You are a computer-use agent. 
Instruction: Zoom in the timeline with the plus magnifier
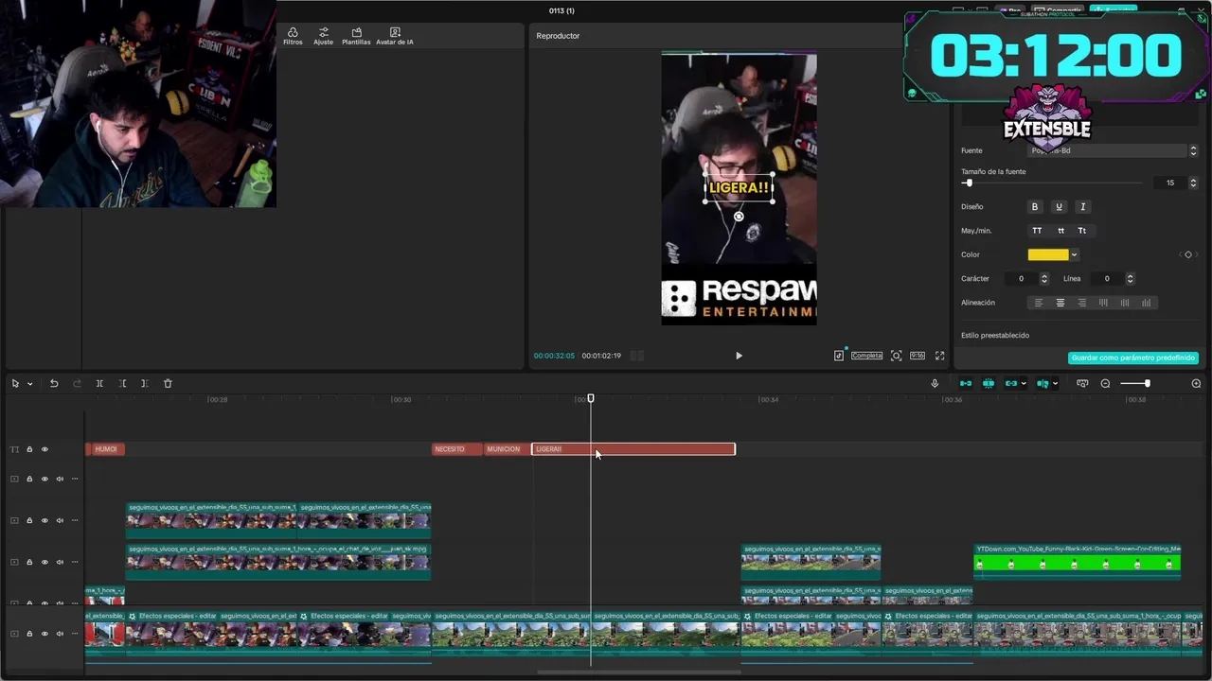(x=1196, y=383)
